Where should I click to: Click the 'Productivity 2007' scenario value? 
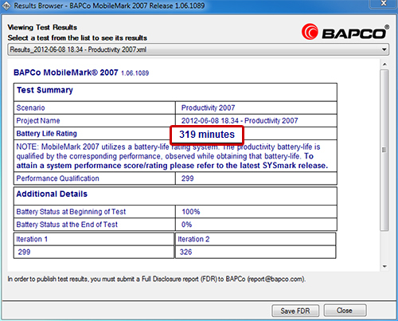(x=208, y=108)
